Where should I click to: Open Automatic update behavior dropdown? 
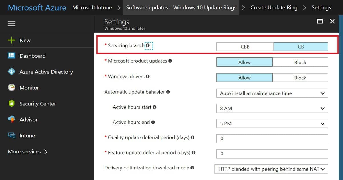pyautogui.click(x=272, y=93)
